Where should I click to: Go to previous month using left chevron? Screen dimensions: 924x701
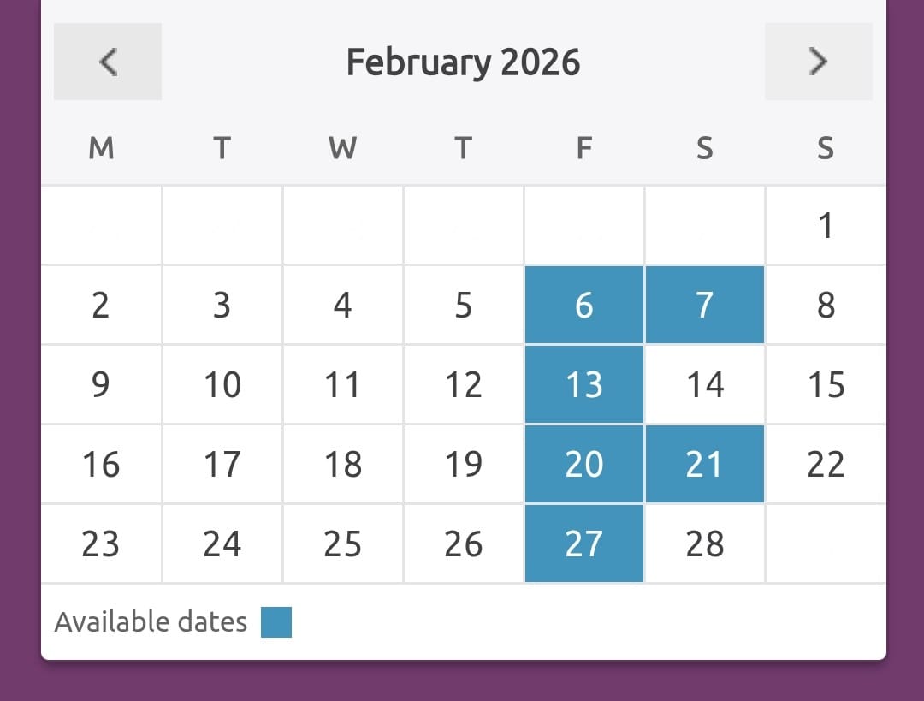point(108,62)
